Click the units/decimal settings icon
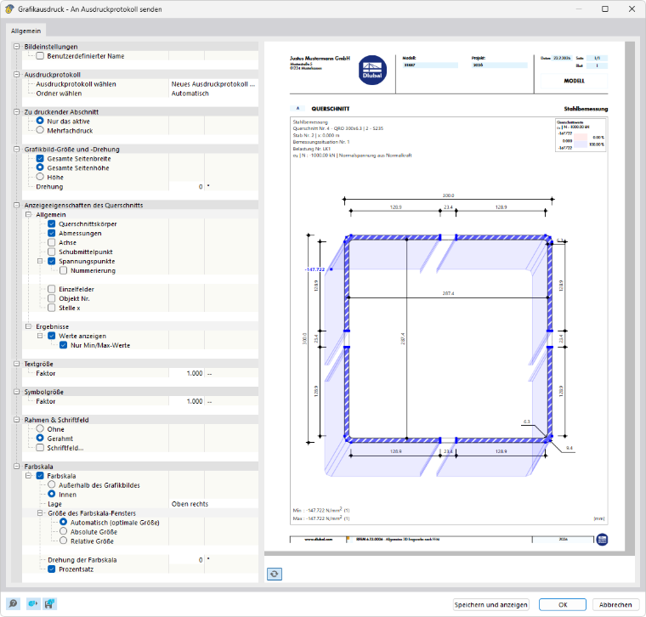Screen dimensions: 646x617 coord(33,603)
